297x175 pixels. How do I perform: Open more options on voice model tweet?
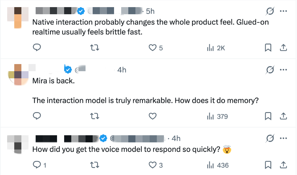tap(283, 138)
